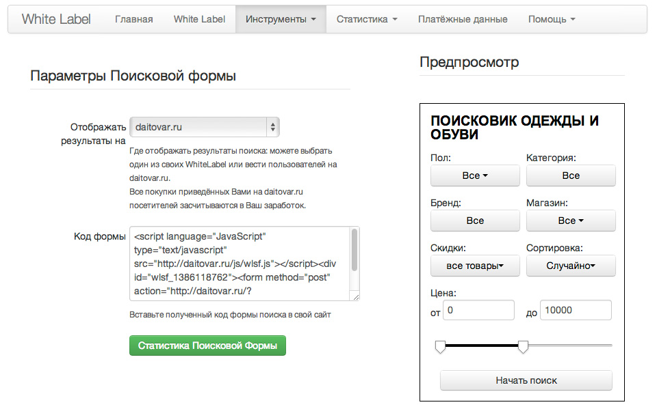Click the Категория Все button
657x409 pixels.
coord(571,175)
